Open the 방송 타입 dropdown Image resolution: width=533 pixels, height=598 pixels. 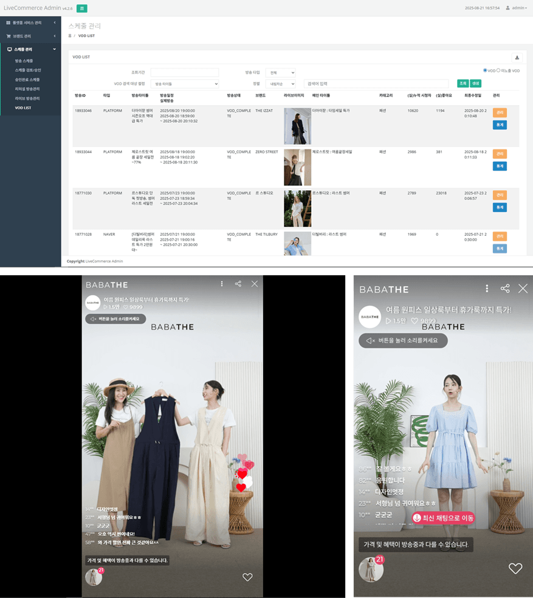click(280, 72)
